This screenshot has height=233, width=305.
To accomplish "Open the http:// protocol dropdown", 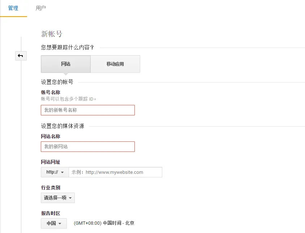I will 55,172.
